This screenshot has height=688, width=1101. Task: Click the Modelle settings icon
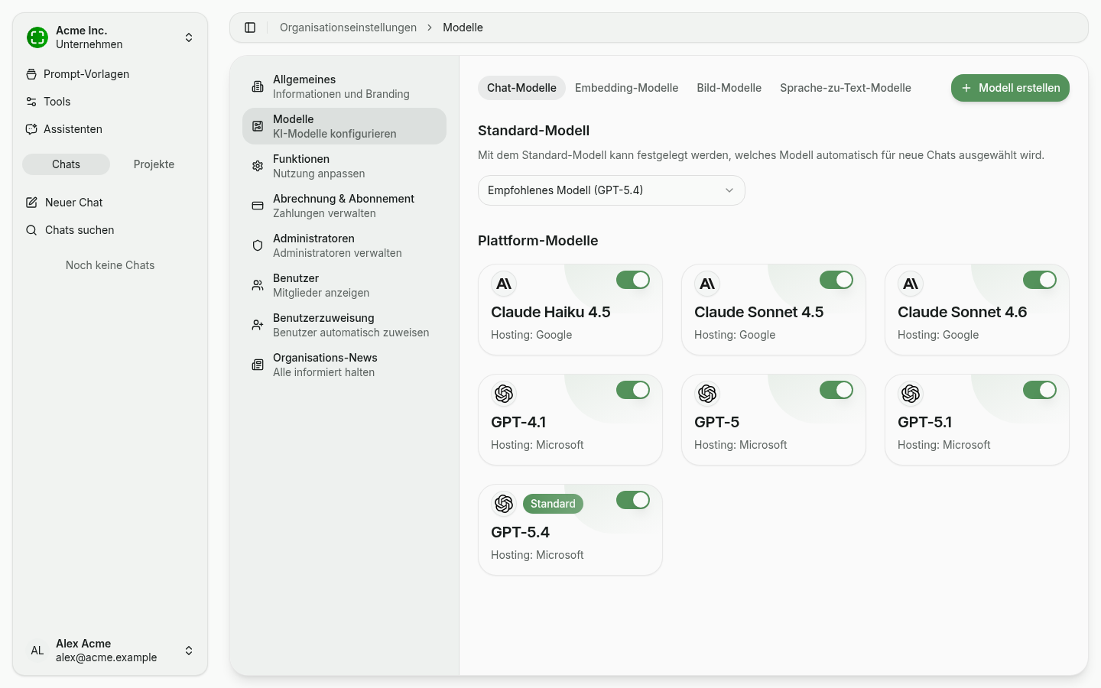[x=258, y=126]
